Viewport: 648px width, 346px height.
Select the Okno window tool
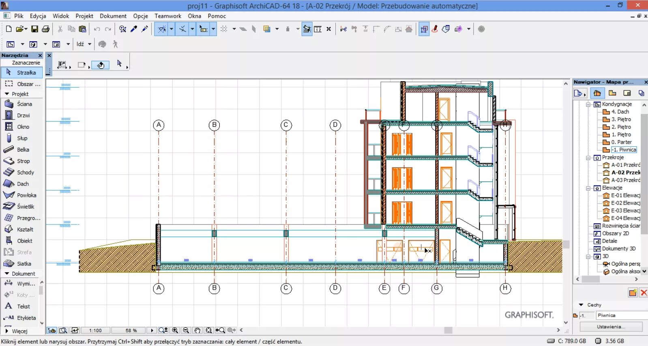pos(22,127)
